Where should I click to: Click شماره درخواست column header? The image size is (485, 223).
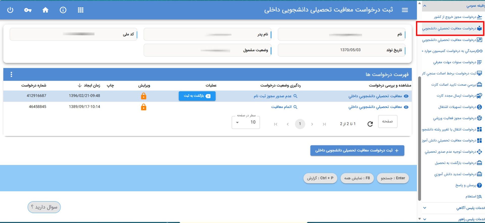coord(34,86)
